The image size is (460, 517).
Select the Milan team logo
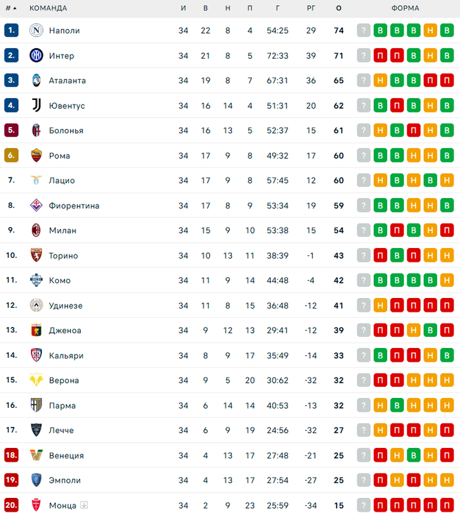pos(36,230)
